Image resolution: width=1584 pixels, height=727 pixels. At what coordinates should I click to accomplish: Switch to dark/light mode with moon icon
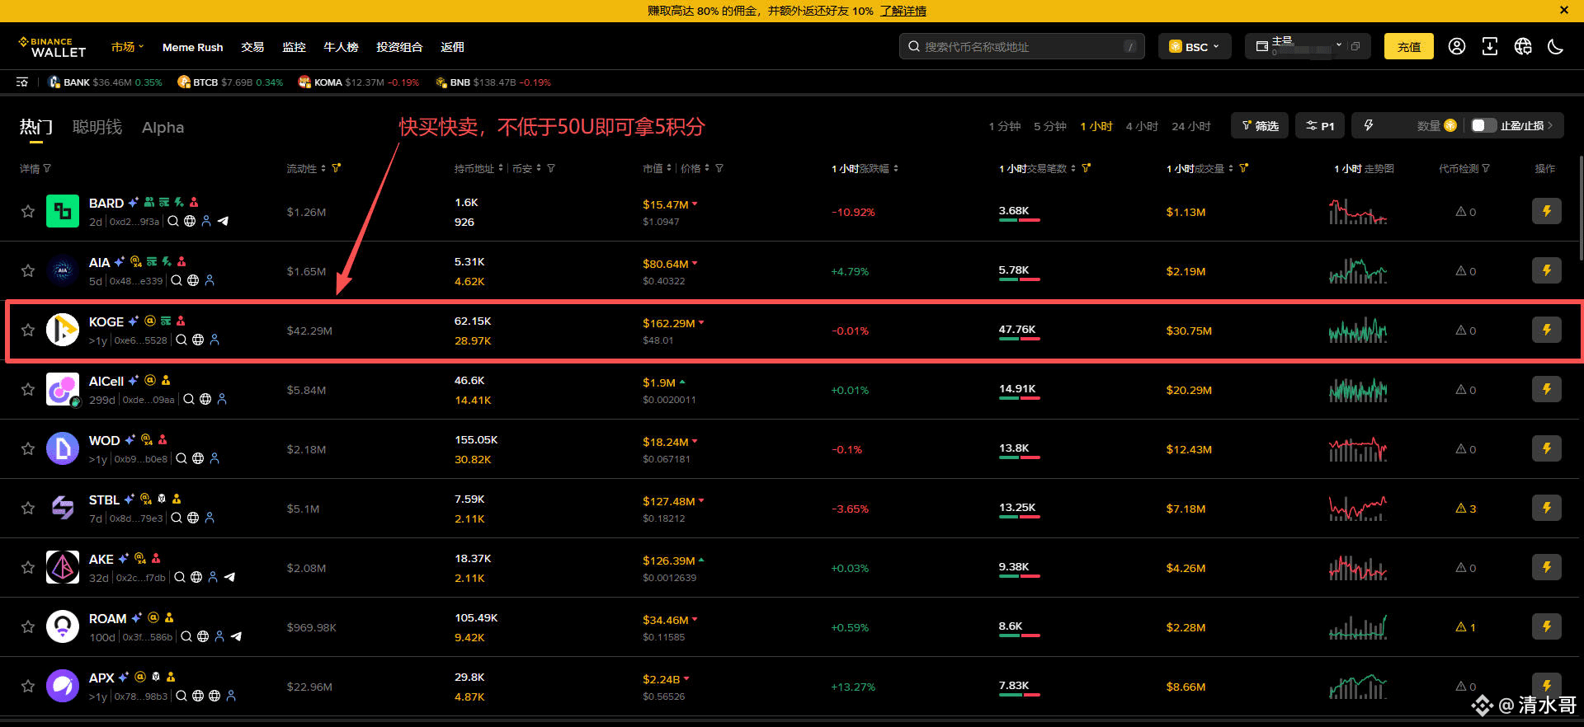pos(1556,47)
